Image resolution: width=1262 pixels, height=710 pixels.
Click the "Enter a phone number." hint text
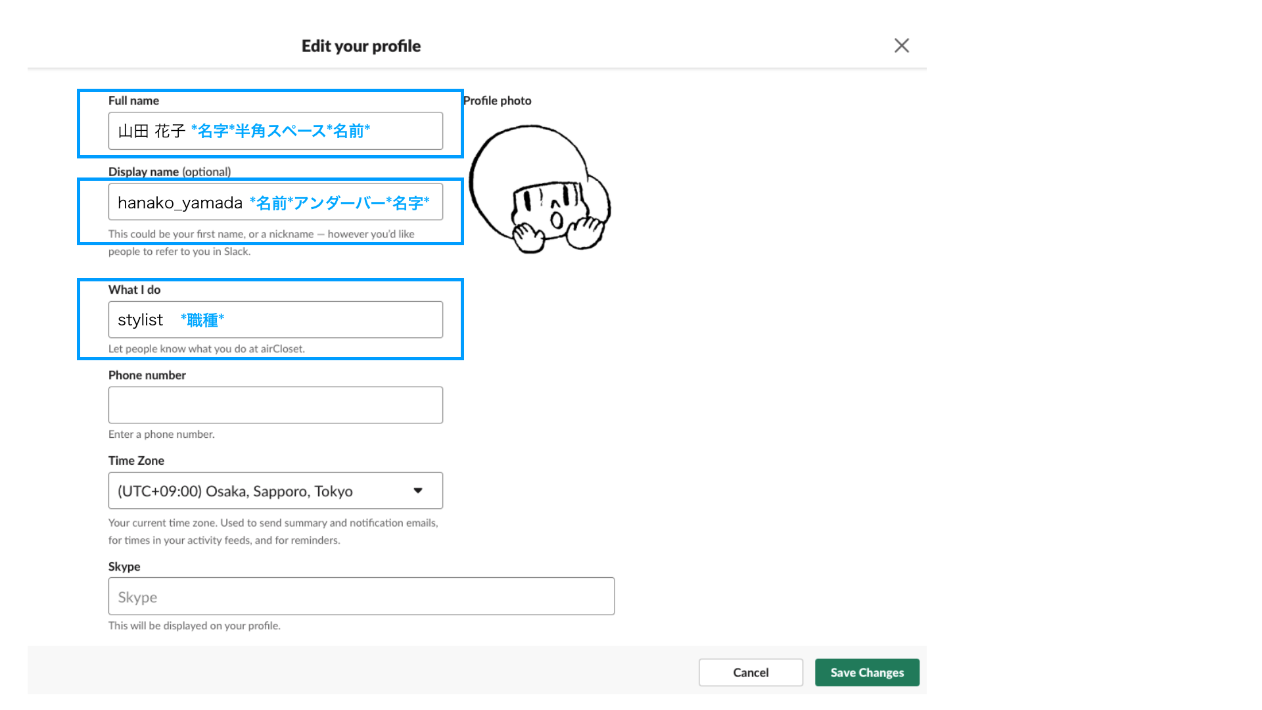pos(161,435)
